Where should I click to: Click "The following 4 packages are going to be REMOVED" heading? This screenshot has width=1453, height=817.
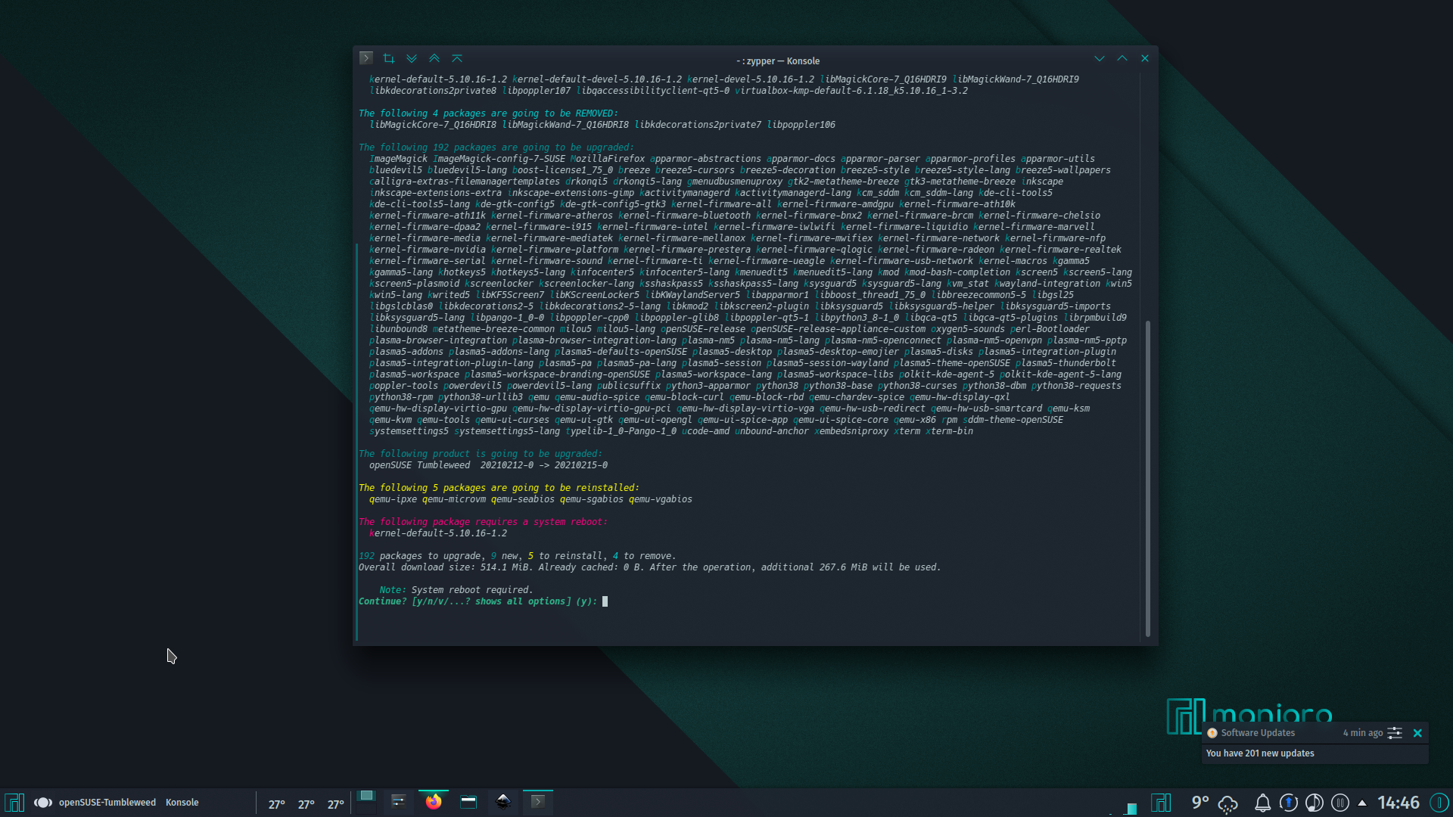point(488,113)
